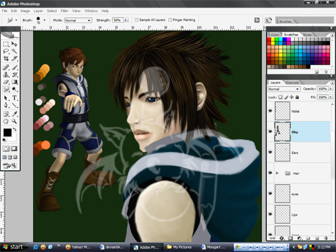Select the Move tool
This screenshot has height=252, width=336.
click(14, 44)
